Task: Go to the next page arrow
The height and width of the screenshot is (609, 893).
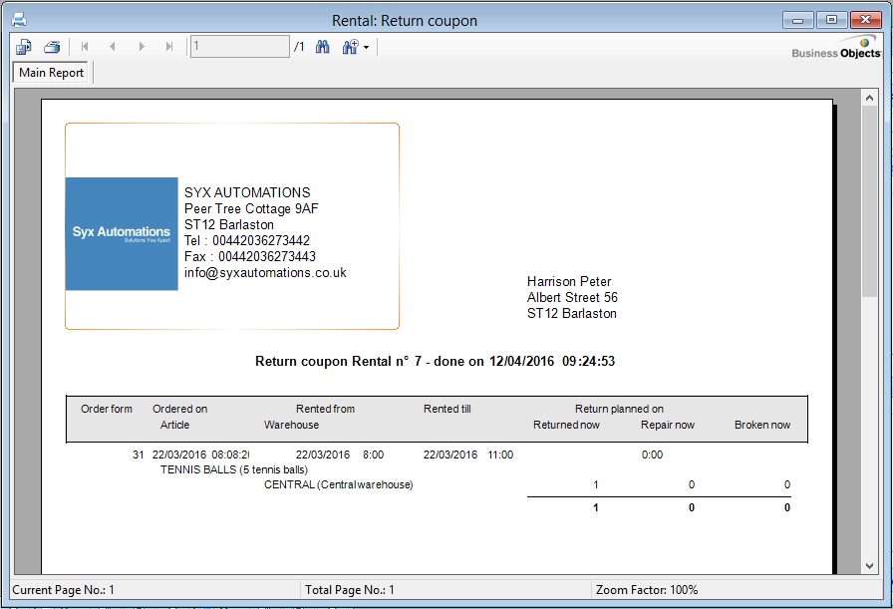Action: [x=142, y=47]
